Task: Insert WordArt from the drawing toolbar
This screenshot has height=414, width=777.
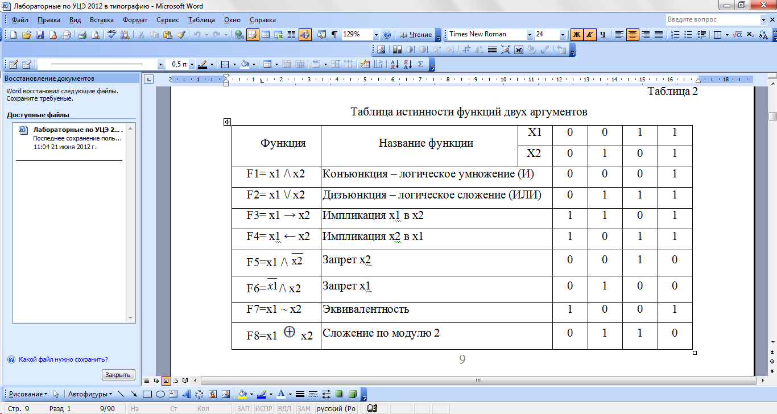Action: tap(186, 394)
